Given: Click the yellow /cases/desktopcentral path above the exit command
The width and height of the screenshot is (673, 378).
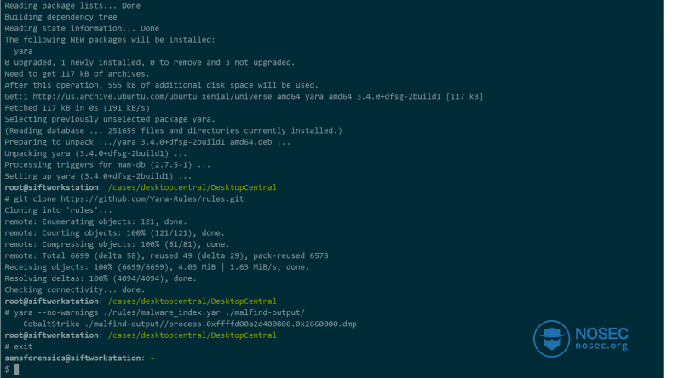Looking at the screenshot, I should [x=193, y=335].
